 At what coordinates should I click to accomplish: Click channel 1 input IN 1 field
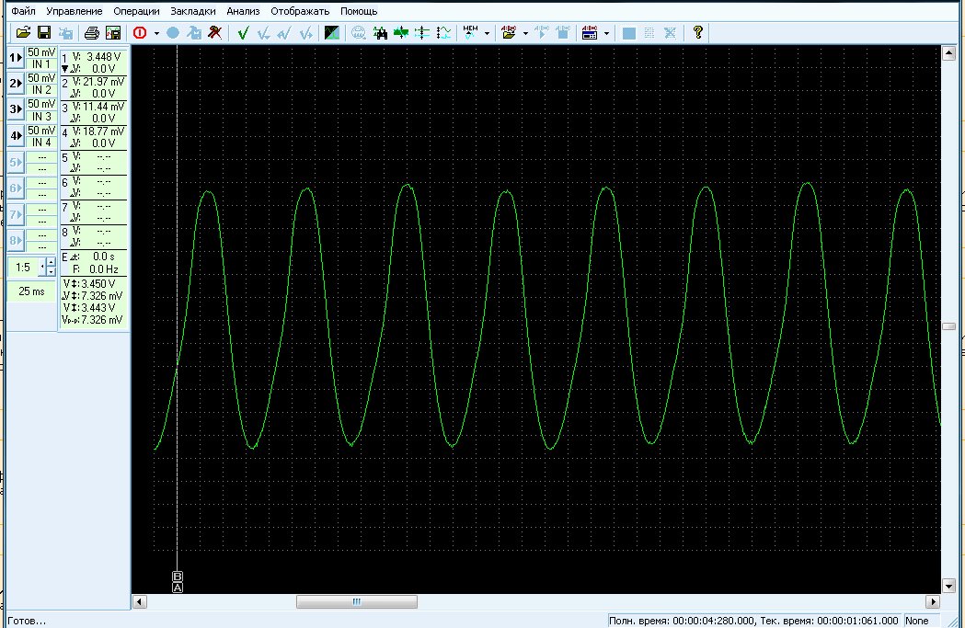pos(41,64)
